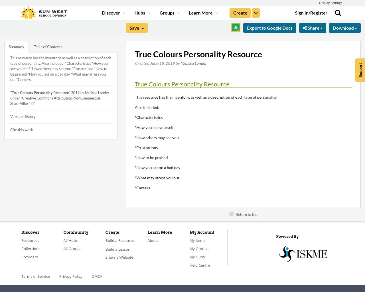
Task: Open the Learn More menu
Action: [200, 13]
